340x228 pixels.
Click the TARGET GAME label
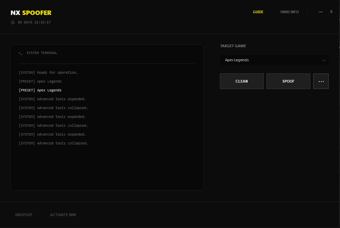[x=233, y=46]
